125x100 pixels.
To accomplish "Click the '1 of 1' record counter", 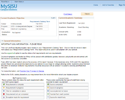I will pyautogui.click(x=53, y=18).
